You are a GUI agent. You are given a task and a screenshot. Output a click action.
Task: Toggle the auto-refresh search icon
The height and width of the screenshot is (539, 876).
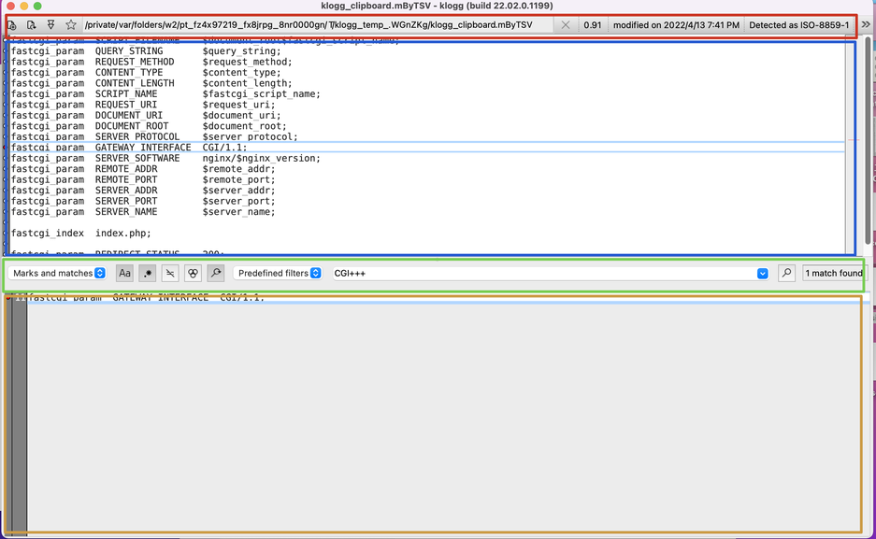click(216, 274)
